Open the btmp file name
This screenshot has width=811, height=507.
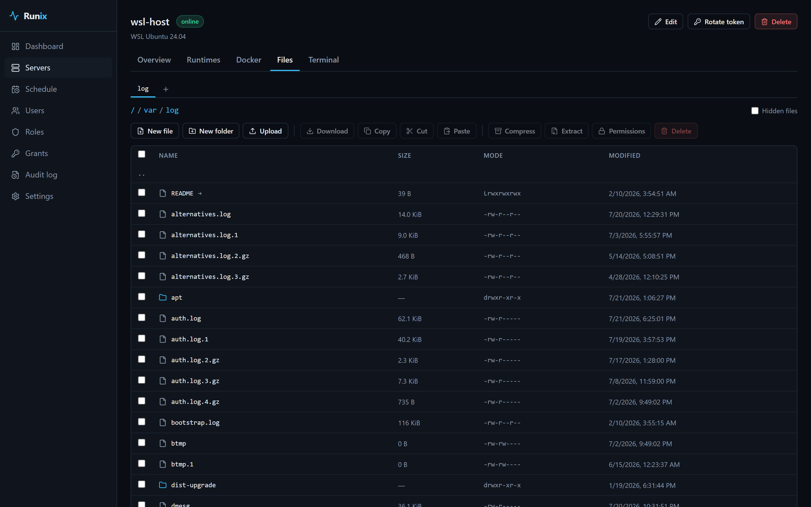tap(179, 443)
